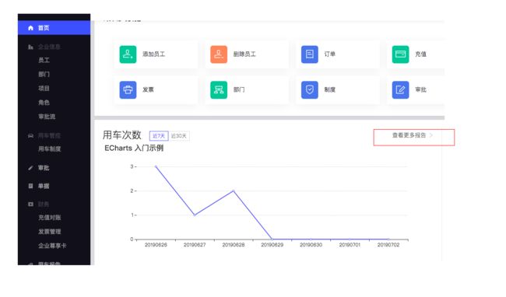Click the 用车次数 heading
The height and width of the screenshot is (297, 506).
click(x=122, y=135)
